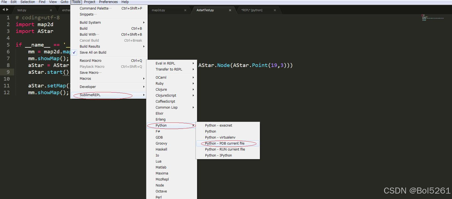
Task: Launch the Haskell REPL
Action: coord(172,149)
